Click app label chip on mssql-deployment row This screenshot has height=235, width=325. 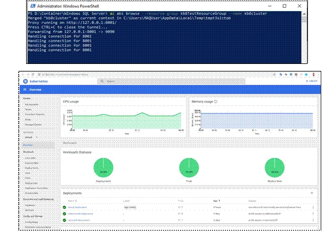tap(130, 207)
